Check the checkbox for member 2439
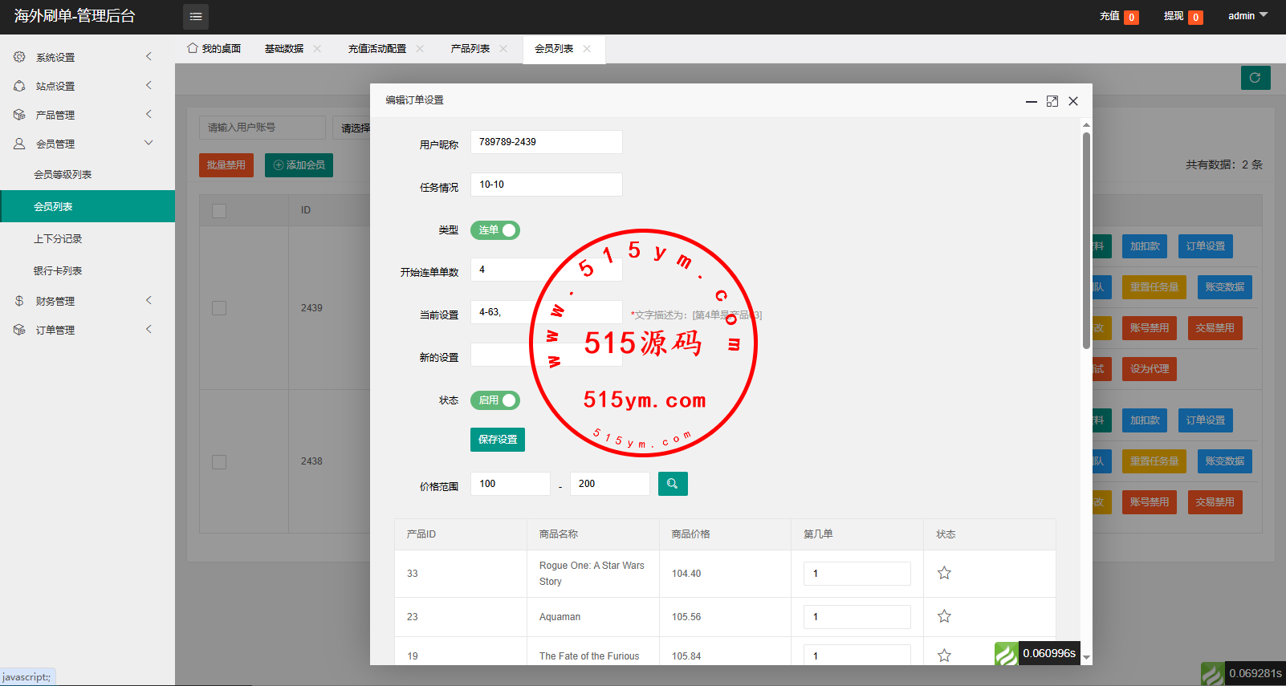This screenshot has width=1286, height=686. click(219, 308)
